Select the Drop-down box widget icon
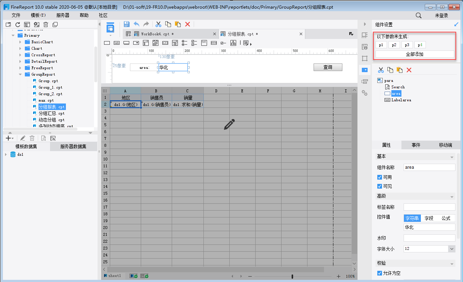The image size is (463, 282). click(x=136, y=43)
